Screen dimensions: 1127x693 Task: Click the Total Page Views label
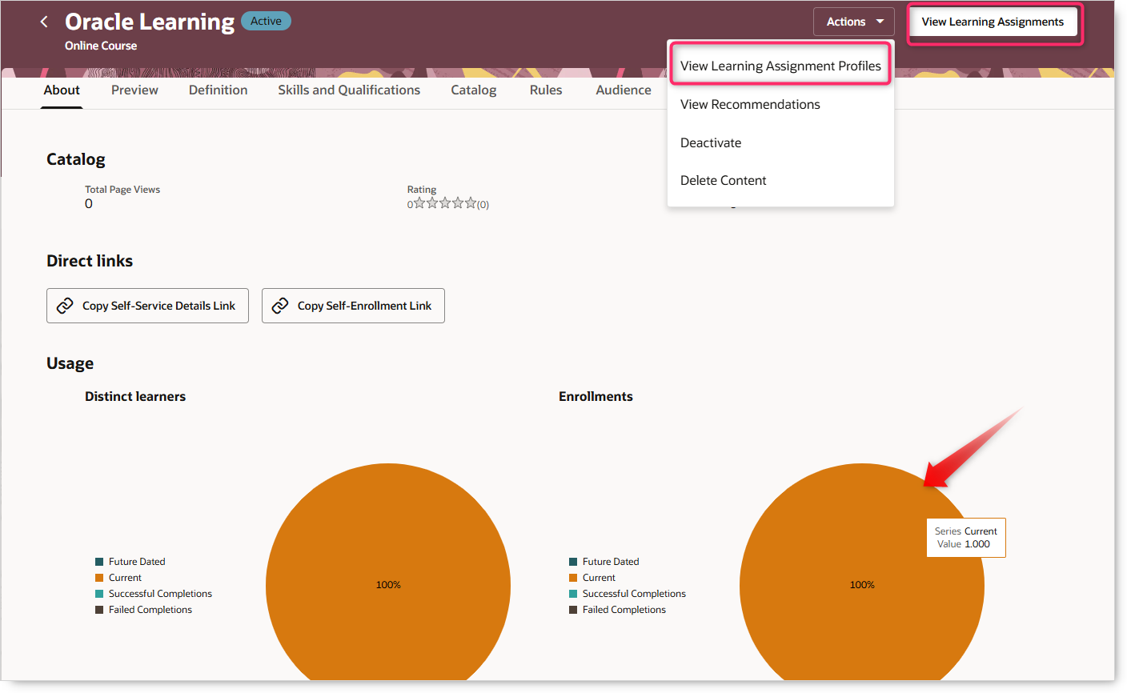coord(122,190)
